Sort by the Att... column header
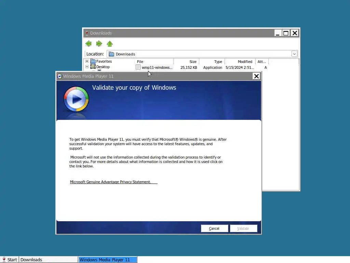 pos(262,62)
